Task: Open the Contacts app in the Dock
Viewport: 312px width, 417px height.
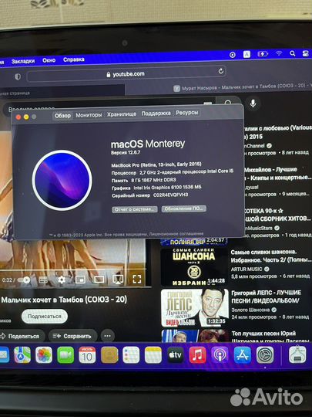Action: [109, 355]
